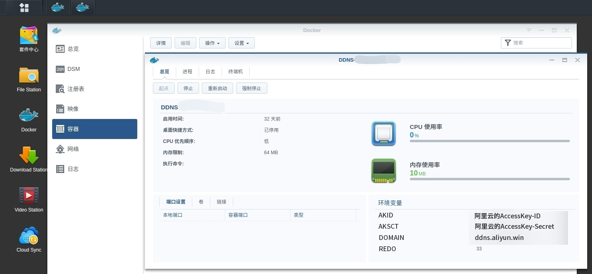Viewport: 592px width, 274px height.
Task: Open Package Center desktop icon
Action: click(x=29, y=39)
